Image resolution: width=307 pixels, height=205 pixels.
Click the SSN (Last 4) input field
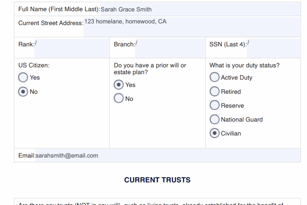274,48
